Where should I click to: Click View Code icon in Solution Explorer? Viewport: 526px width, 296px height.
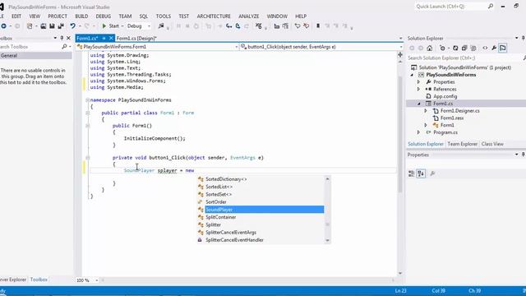485,48
